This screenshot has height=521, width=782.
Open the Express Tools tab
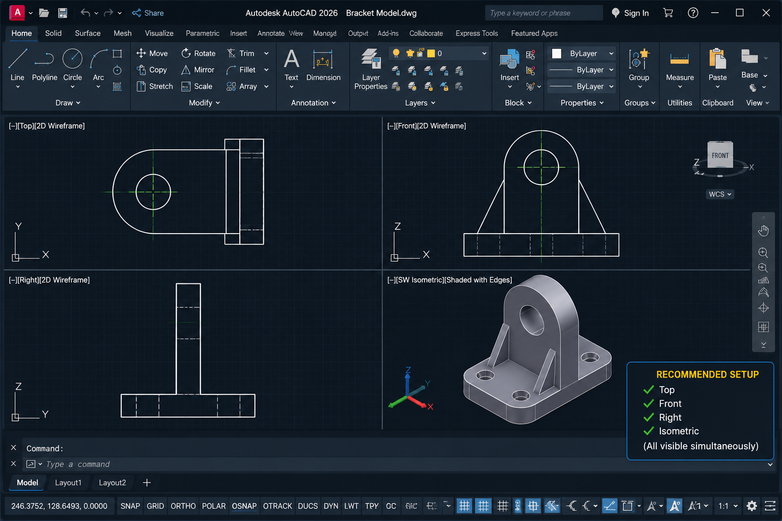477,33
